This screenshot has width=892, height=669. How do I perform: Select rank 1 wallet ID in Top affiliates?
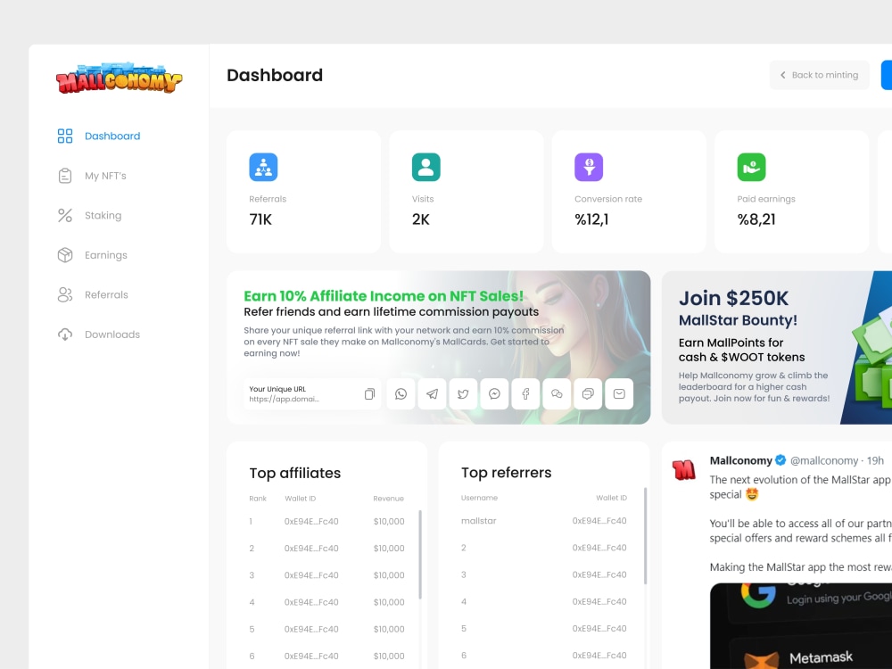(x=311, y=521)
